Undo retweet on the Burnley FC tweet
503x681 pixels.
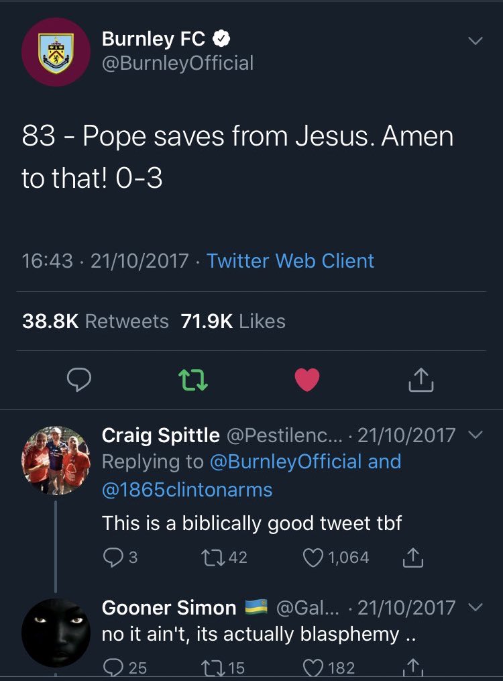pyautogui.click(x=194, y=380)
